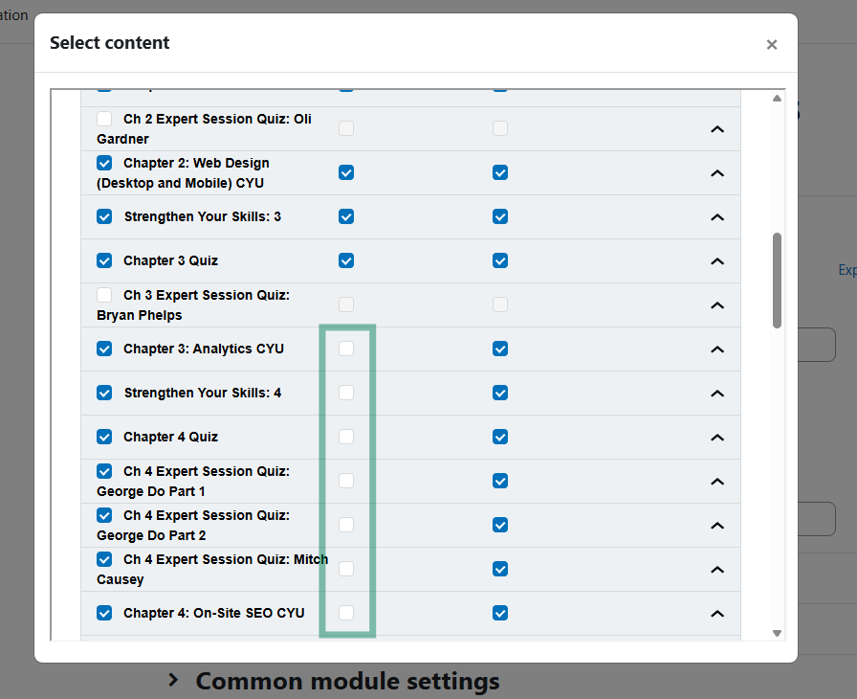Image resolution: width=857 pixels, height=699 pixels.
Task: Collapse the Chapter 3 Quiz row chevron
Action: tap(717, 261)
